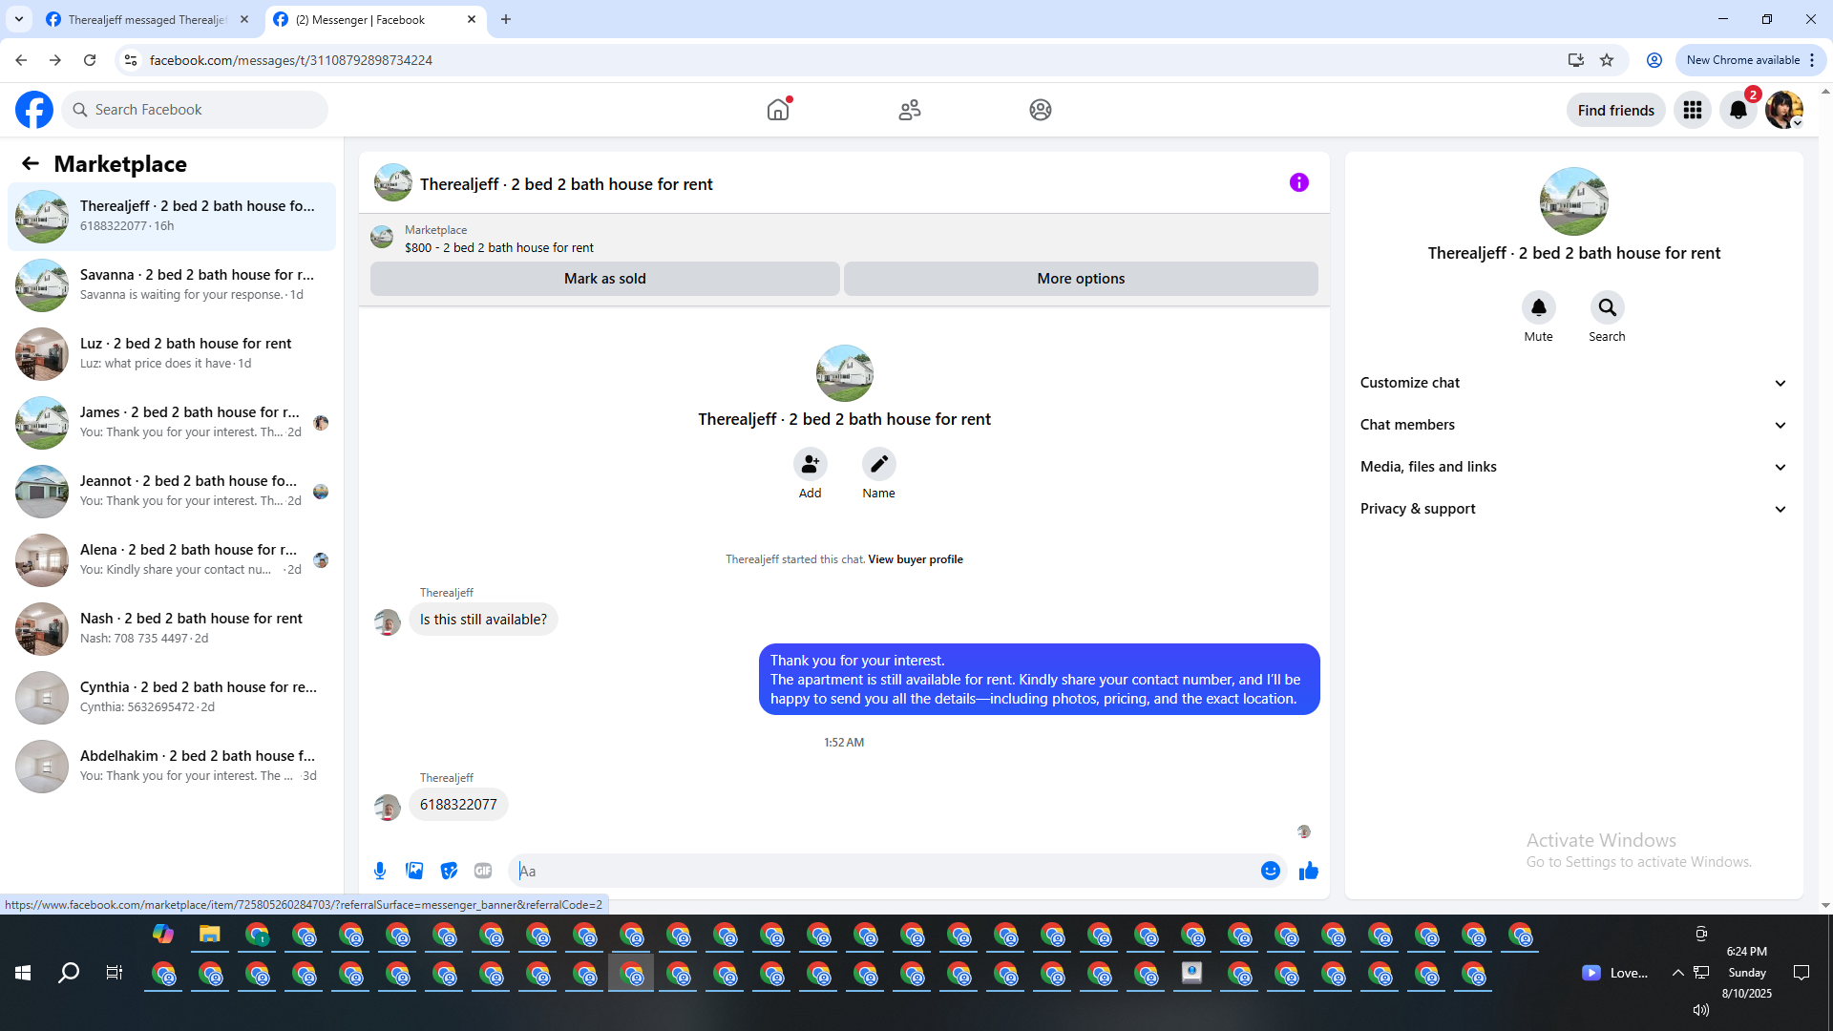The height and width of the screenshot is (1031, 1833).
Task: Mute this conversation with the bell
Action: click(1538, 307)
